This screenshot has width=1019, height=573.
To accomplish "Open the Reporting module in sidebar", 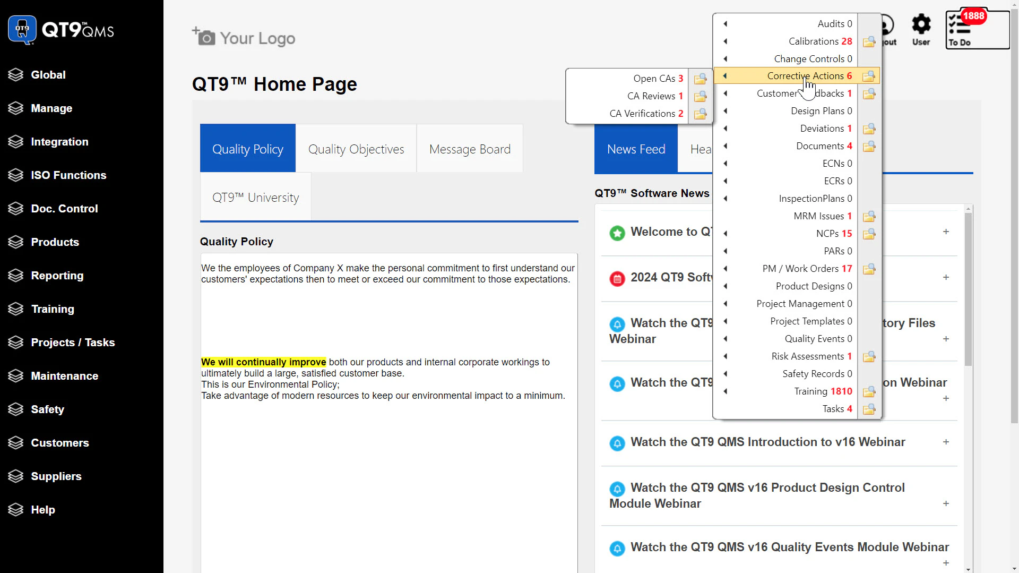I will [x=57, y=276].
